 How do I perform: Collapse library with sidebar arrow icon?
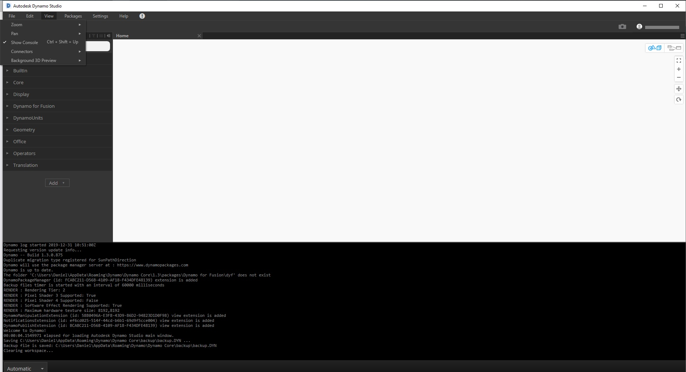click(x=108, y=36)
